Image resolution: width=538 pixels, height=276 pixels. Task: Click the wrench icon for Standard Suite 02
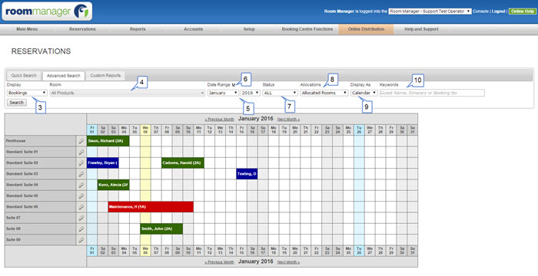click(x=81, y=163)
